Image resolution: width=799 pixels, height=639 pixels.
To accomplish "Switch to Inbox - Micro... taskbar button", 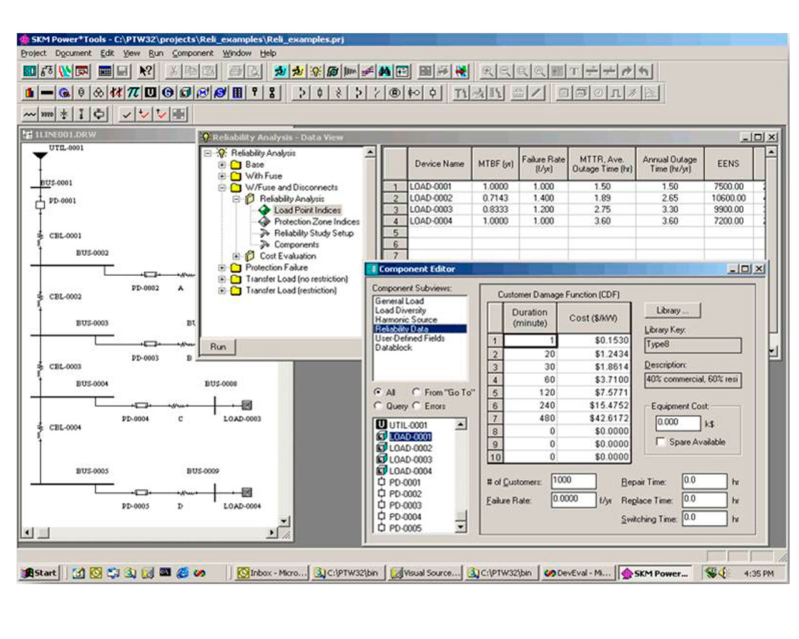I will [272, 572].
